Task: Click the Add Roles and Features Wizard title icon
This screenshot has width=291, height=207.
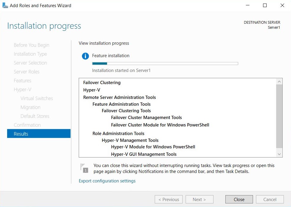Action: (x=5, y=5)
